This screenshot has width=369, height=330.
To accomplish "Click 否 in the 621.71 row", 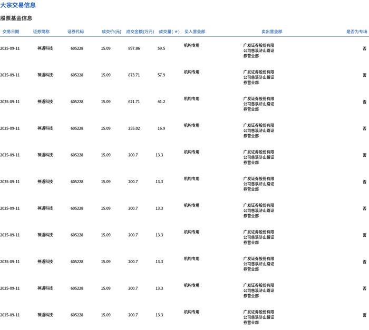I will [365, 102].
